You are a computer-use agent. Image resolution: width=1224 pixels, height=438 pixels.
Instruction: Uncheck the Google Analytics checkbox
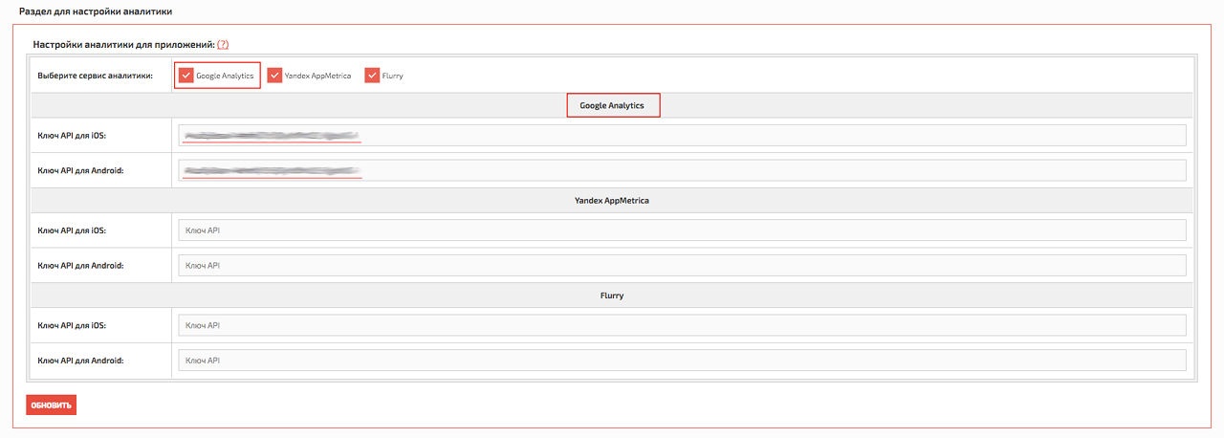point(186,76)
